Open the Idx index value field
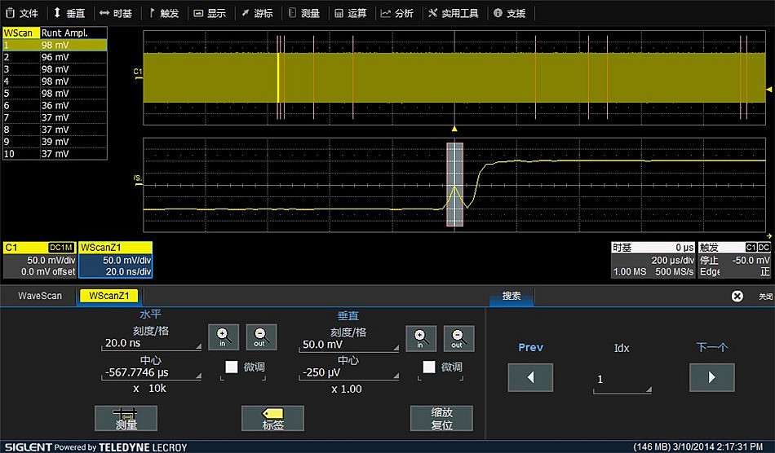 tap(622, 380)
